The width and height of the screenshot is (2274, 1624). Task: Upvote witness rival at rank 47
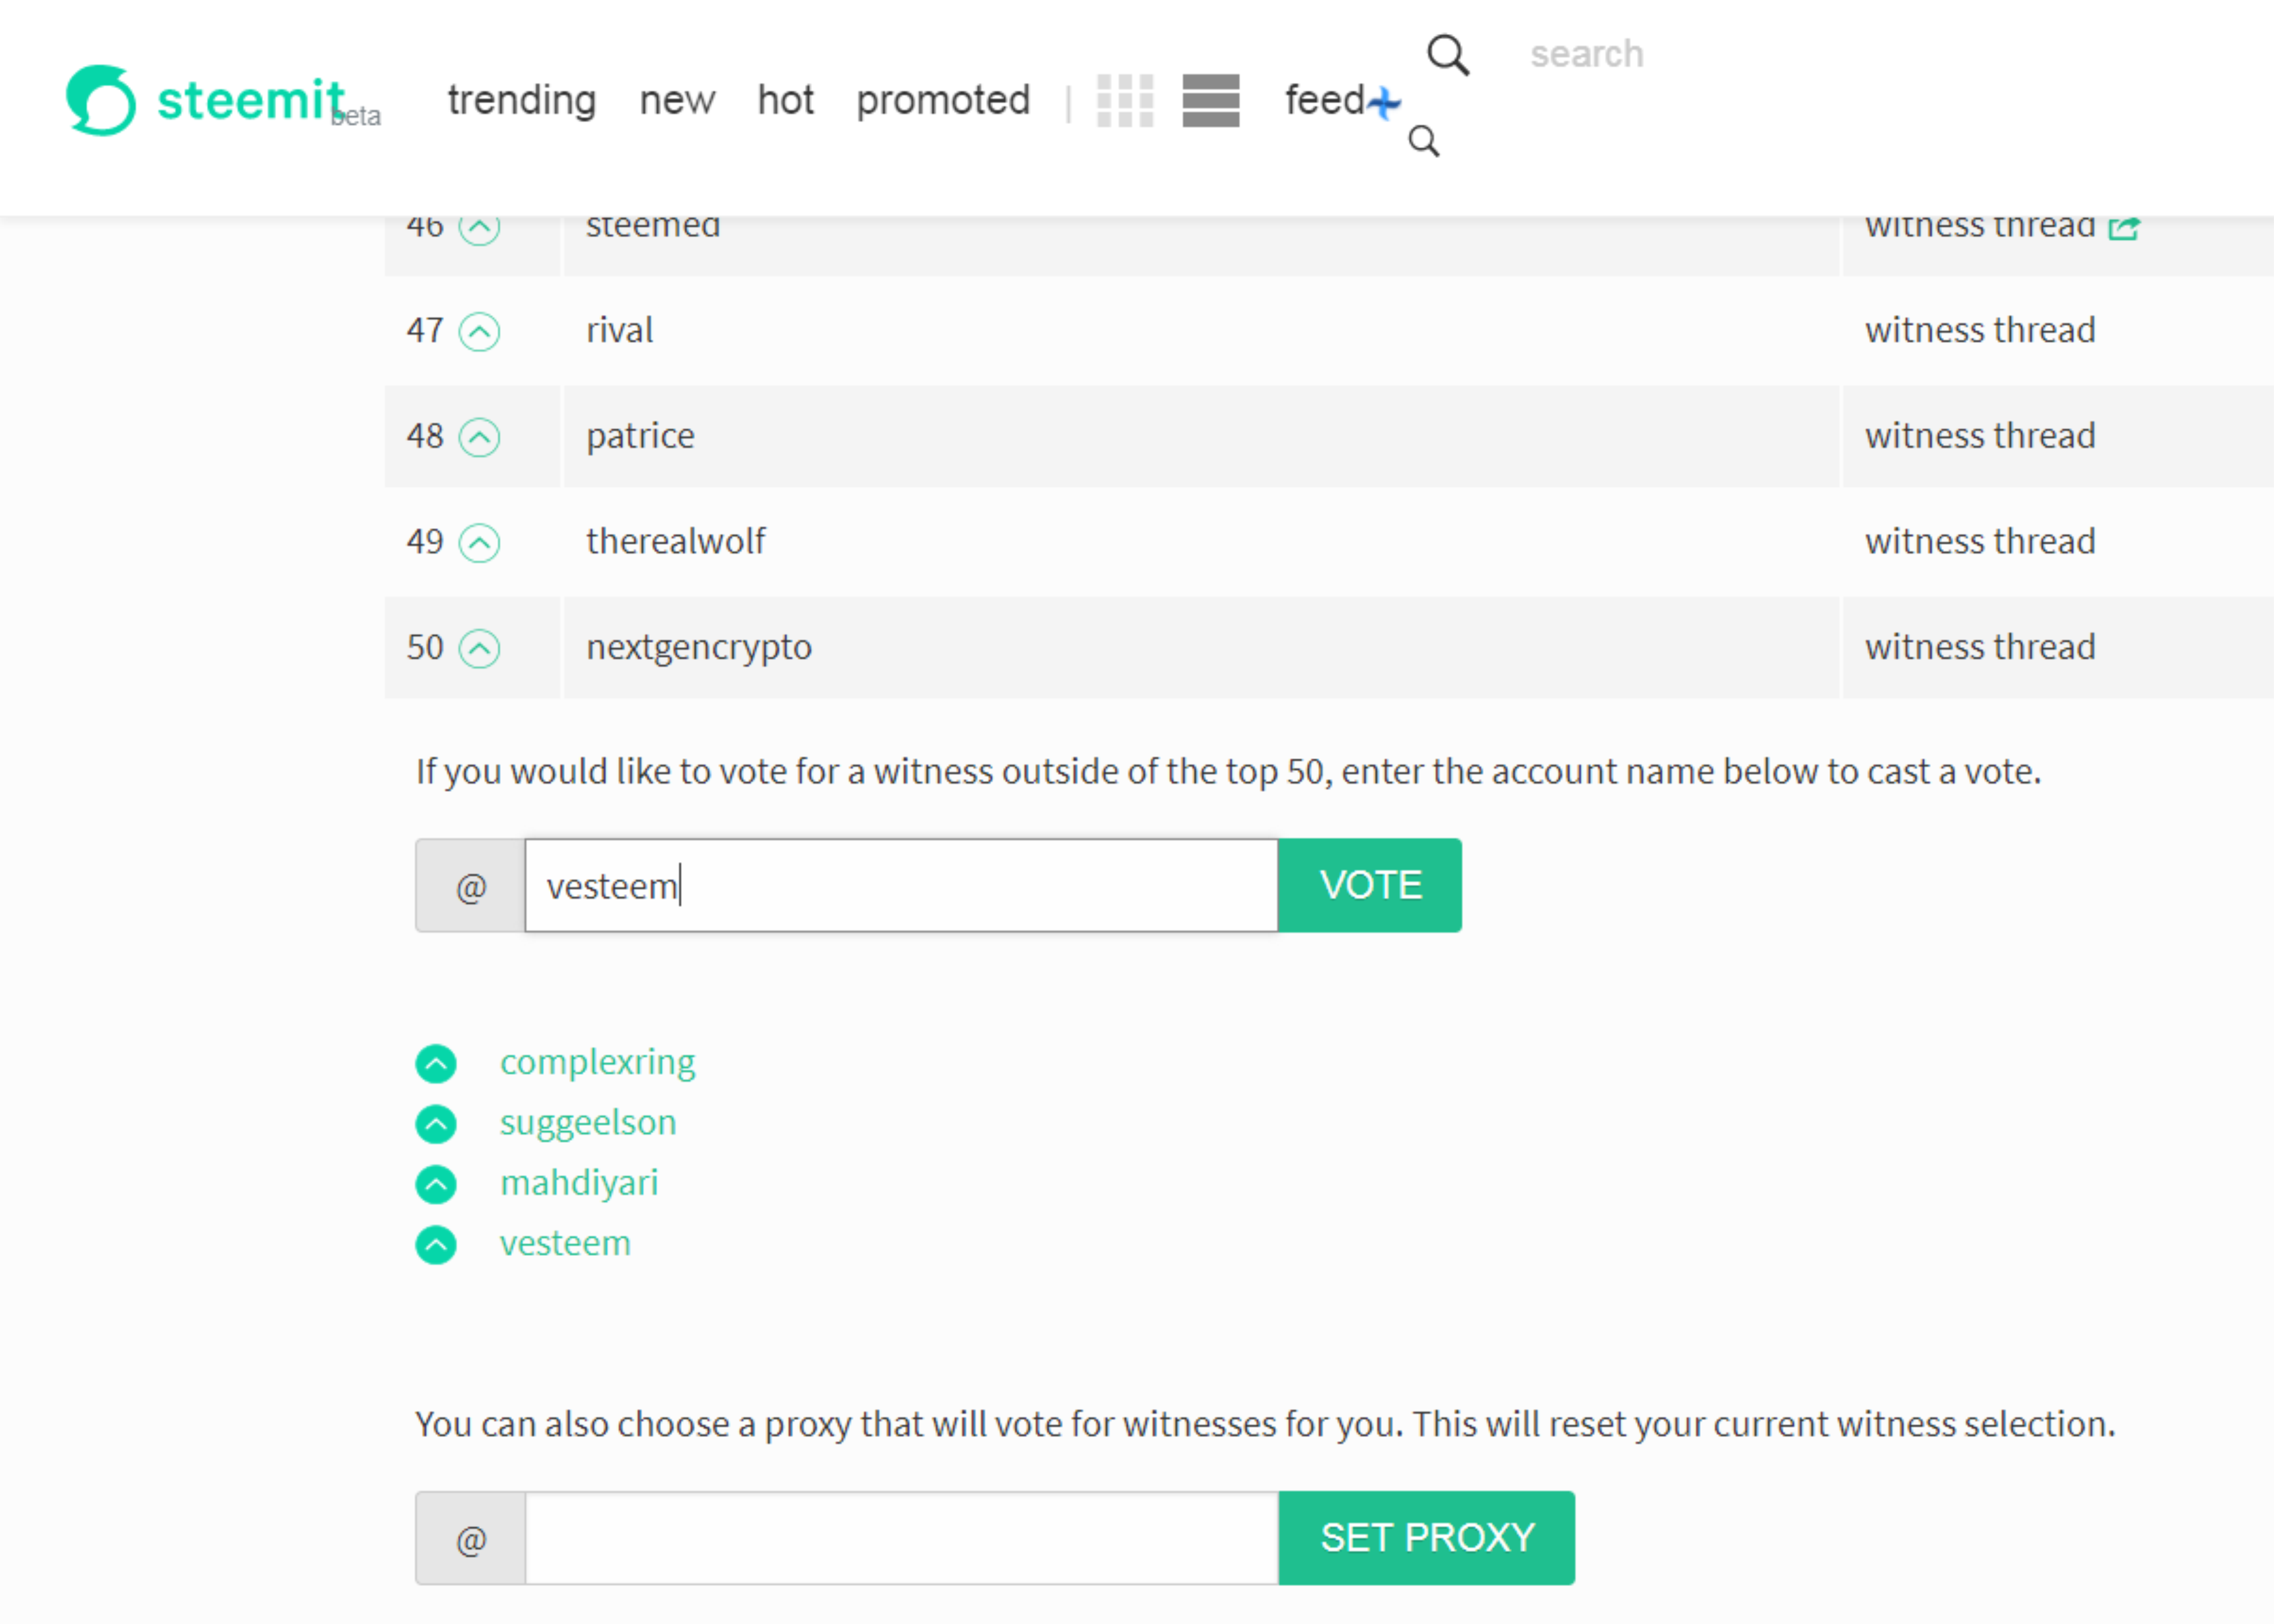479,332
